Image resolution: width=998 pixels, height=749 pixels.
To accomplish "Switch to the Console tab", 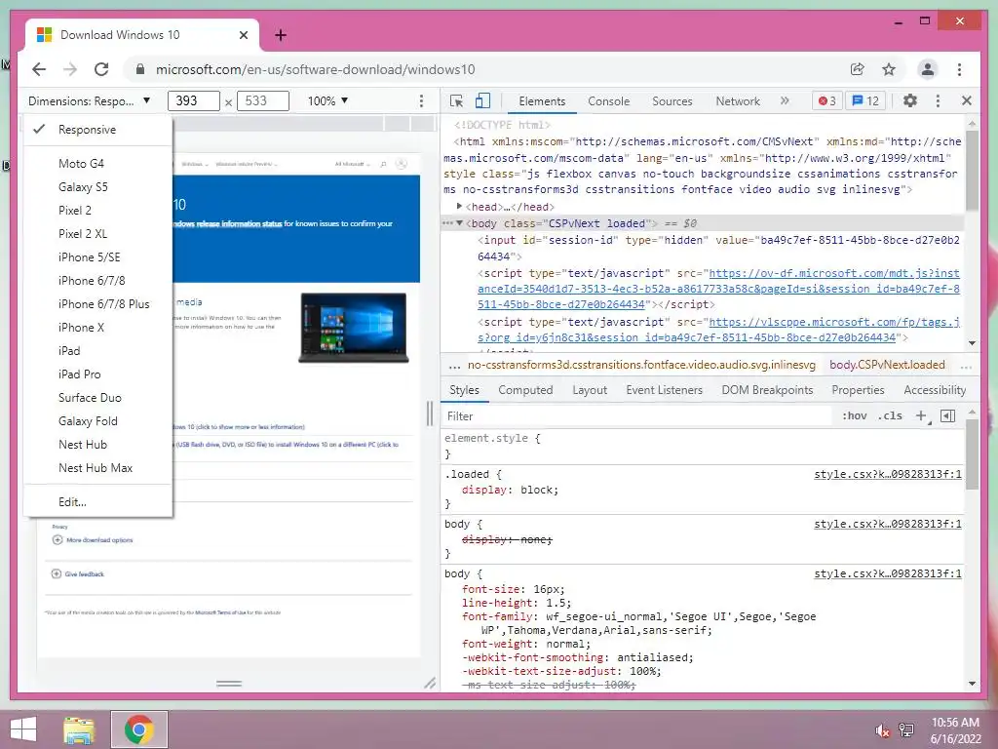I will (x=608, y=101).
